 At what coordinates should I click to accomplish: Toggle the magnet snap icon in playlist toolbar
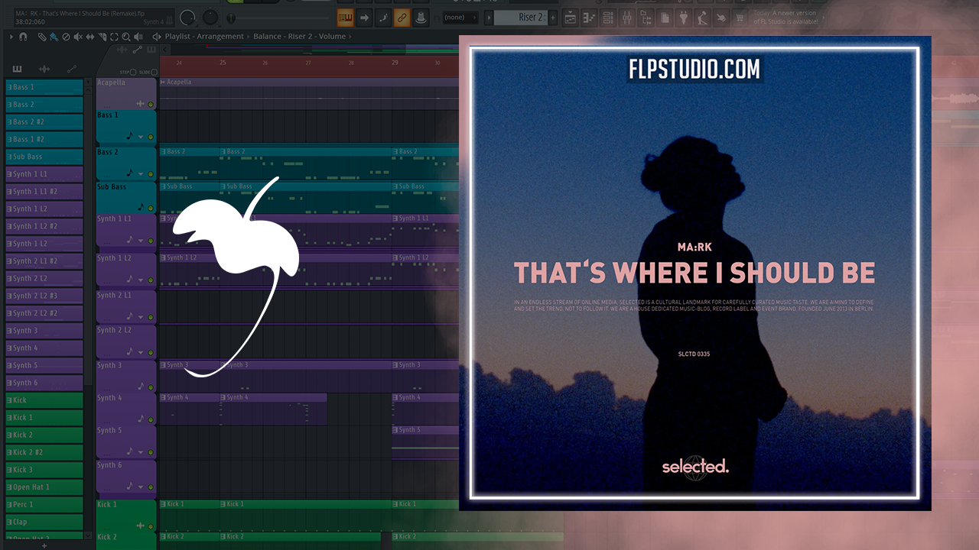(x=24, y=37)
